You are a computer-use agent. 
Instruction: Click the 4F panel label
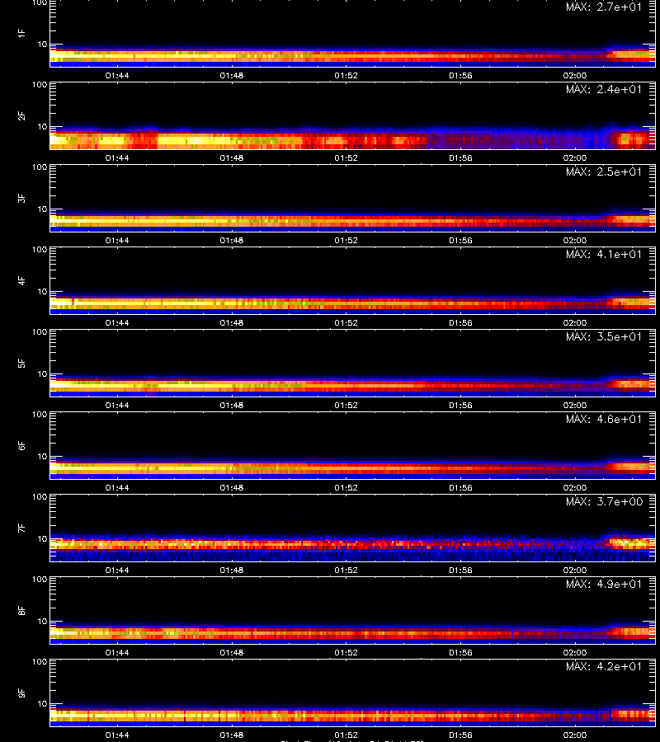(x=21, y=280)
